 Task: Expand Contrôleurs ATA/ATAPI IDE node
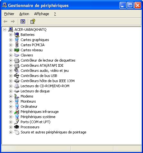click(x=11, y=65)
